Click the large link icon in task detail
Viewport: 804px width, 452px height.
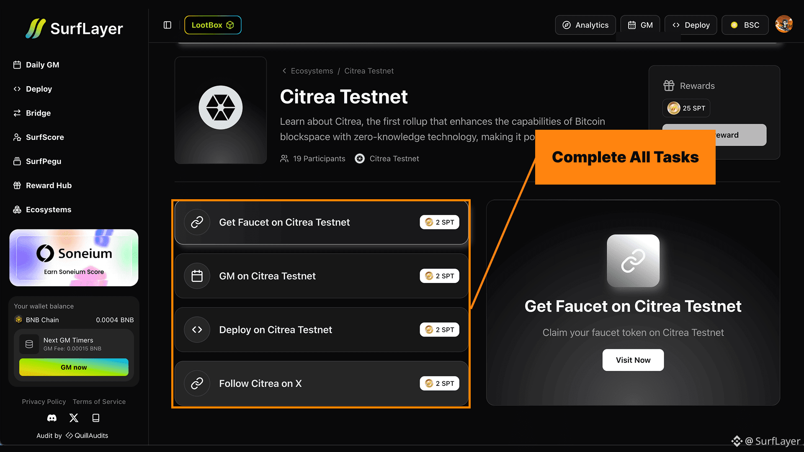[633, 261]
